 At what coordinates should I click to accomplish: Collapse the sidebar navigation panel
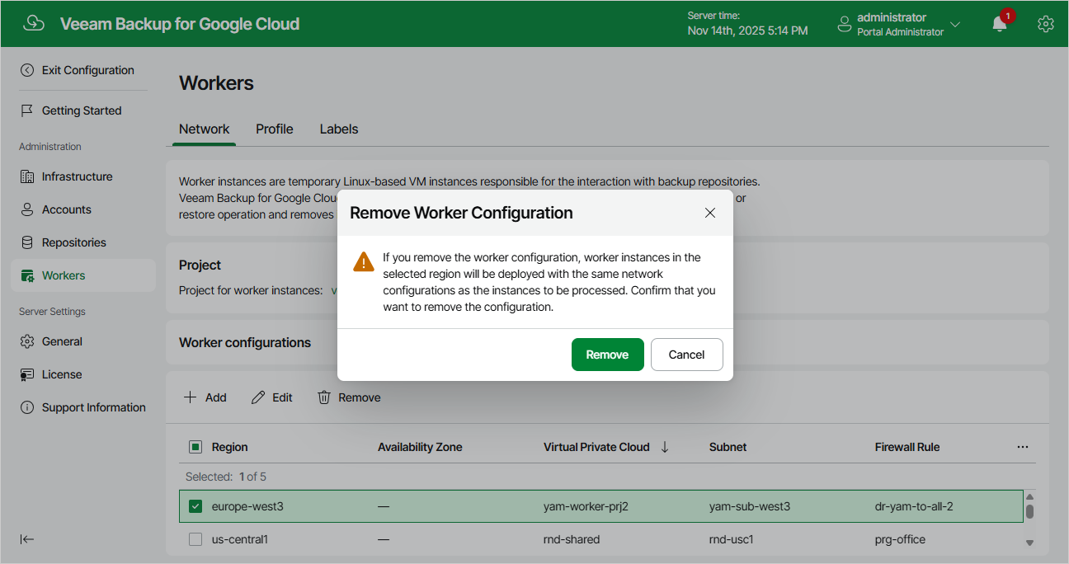[x=27, y=539]
